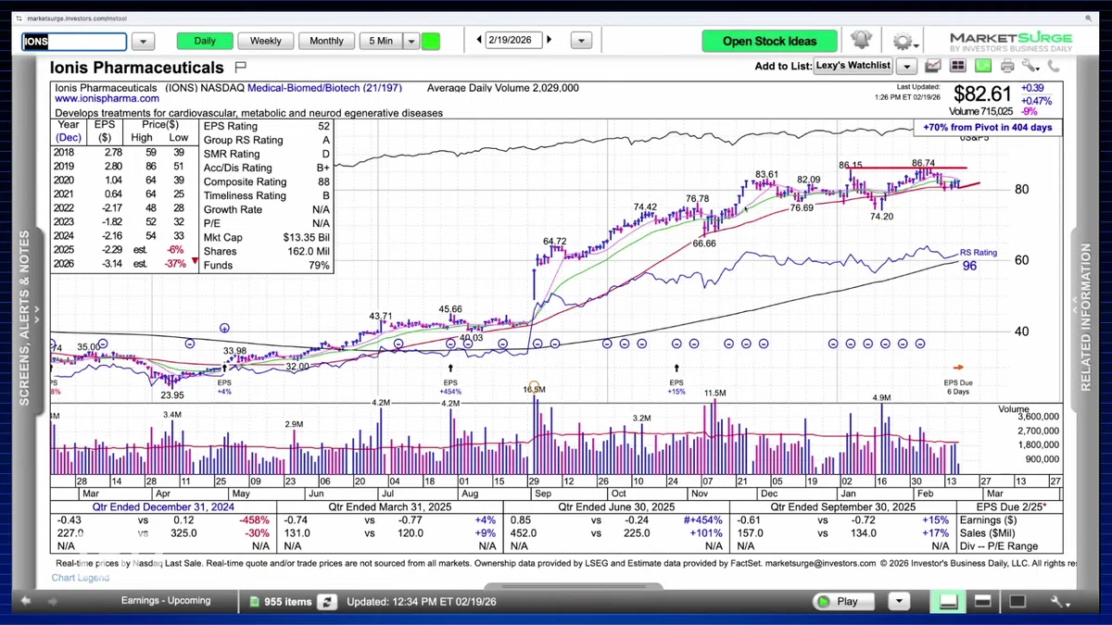Go back using bottom bar left arrow

pos(25,601)
